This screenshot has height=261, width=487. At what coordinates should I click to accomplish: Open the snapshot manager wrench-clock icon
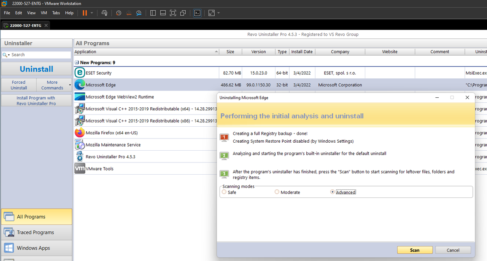(x=139, y=13)
